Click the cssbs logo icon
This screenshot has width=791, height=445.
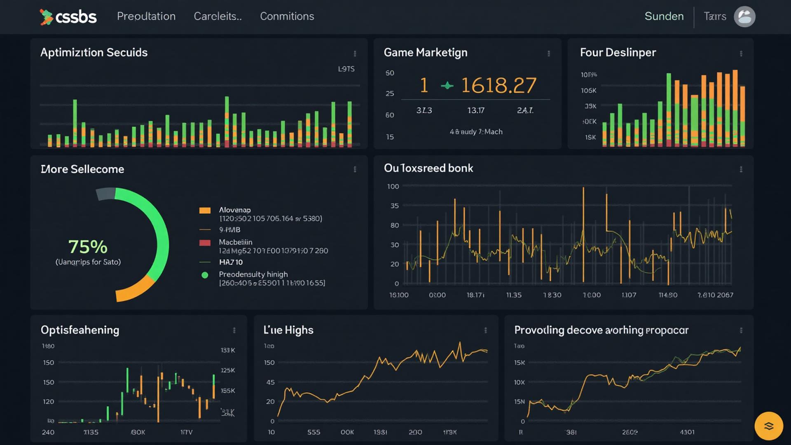click(x=47, y=17)
